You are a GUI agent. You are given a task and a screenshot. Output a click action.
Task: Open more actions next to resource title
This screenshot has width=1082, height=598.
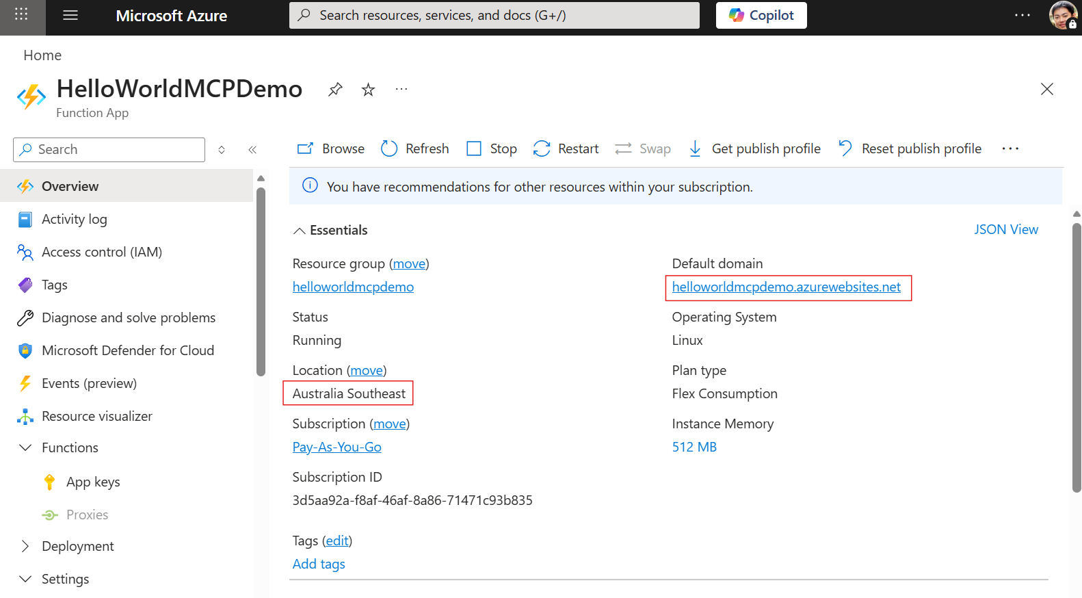[x=401, y=89]
